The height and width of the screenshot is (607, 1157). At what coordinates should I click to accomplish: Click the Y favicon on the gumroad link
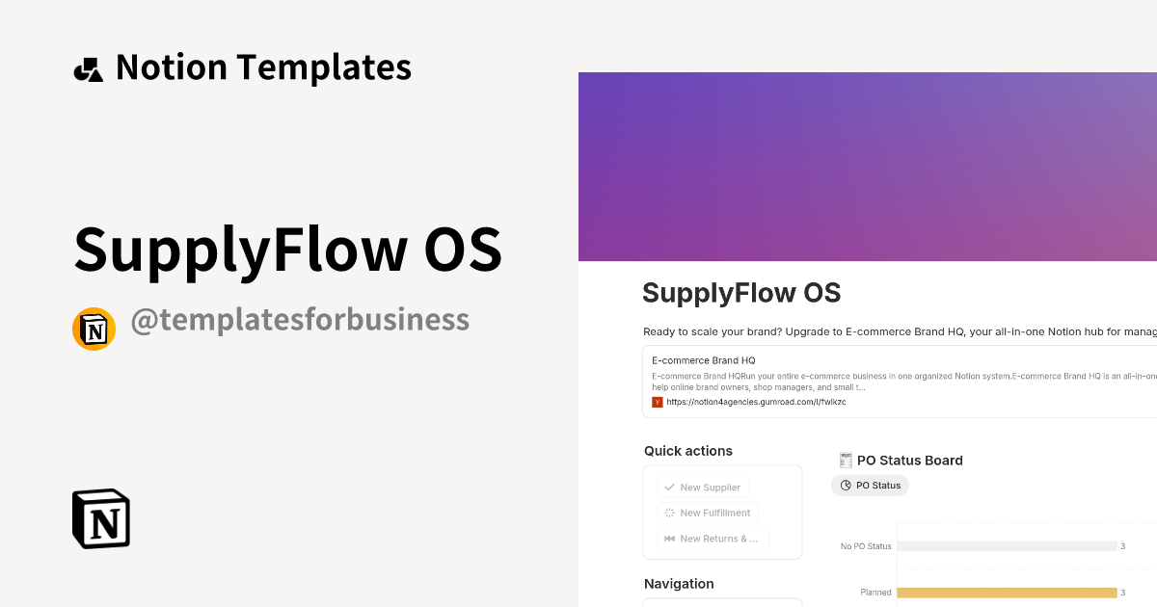(656, 402)
